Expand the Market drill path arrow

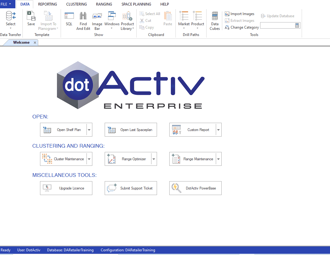coord(184,28)
